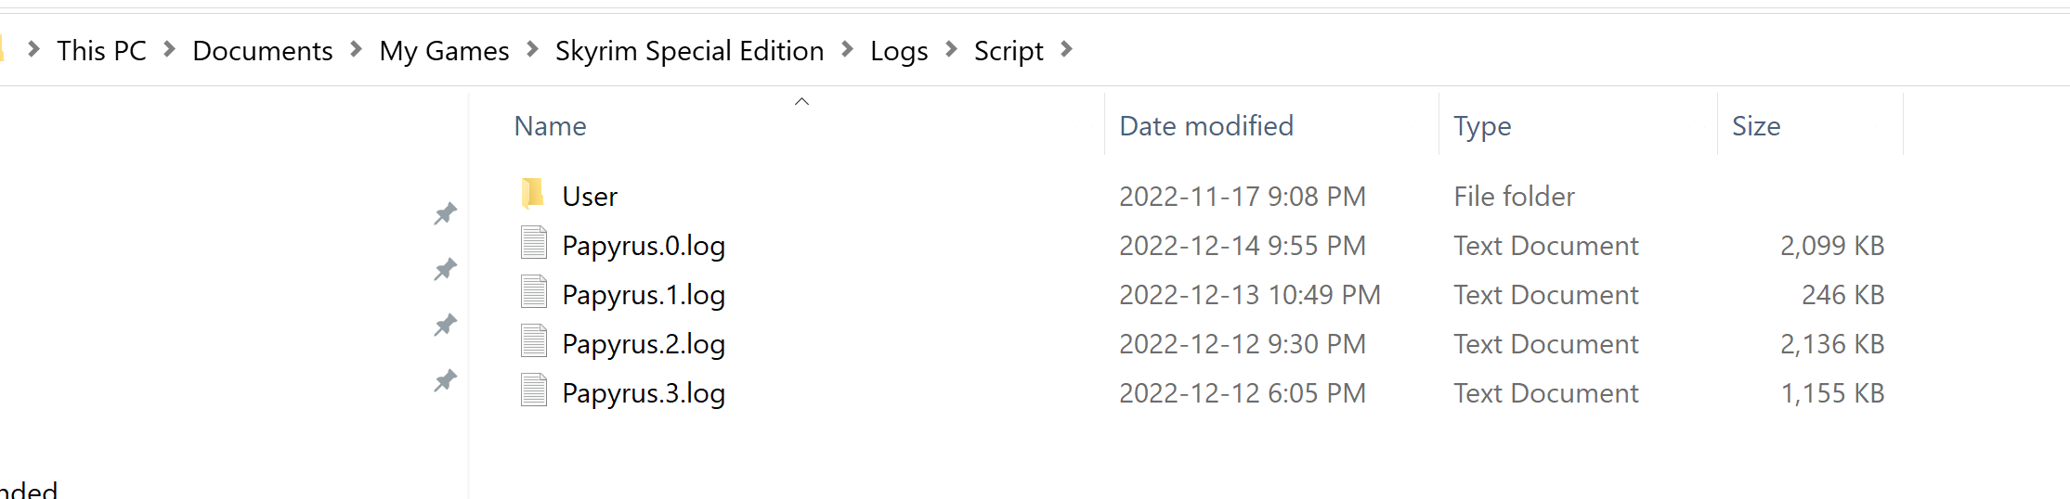The height and width of the screenshot is (499, 2070).
Task: Expand the chevron after Script breadcrumb
Action: (1066, 49)
